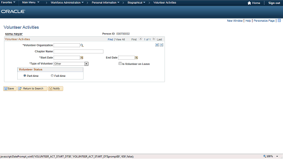Click Last navigation link
Screen dimensions: 283x159
[159, 39]
